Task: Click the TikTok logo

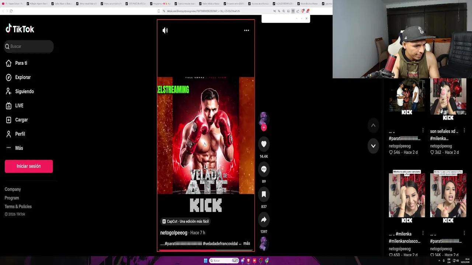Action: click(x=20, y=29)
